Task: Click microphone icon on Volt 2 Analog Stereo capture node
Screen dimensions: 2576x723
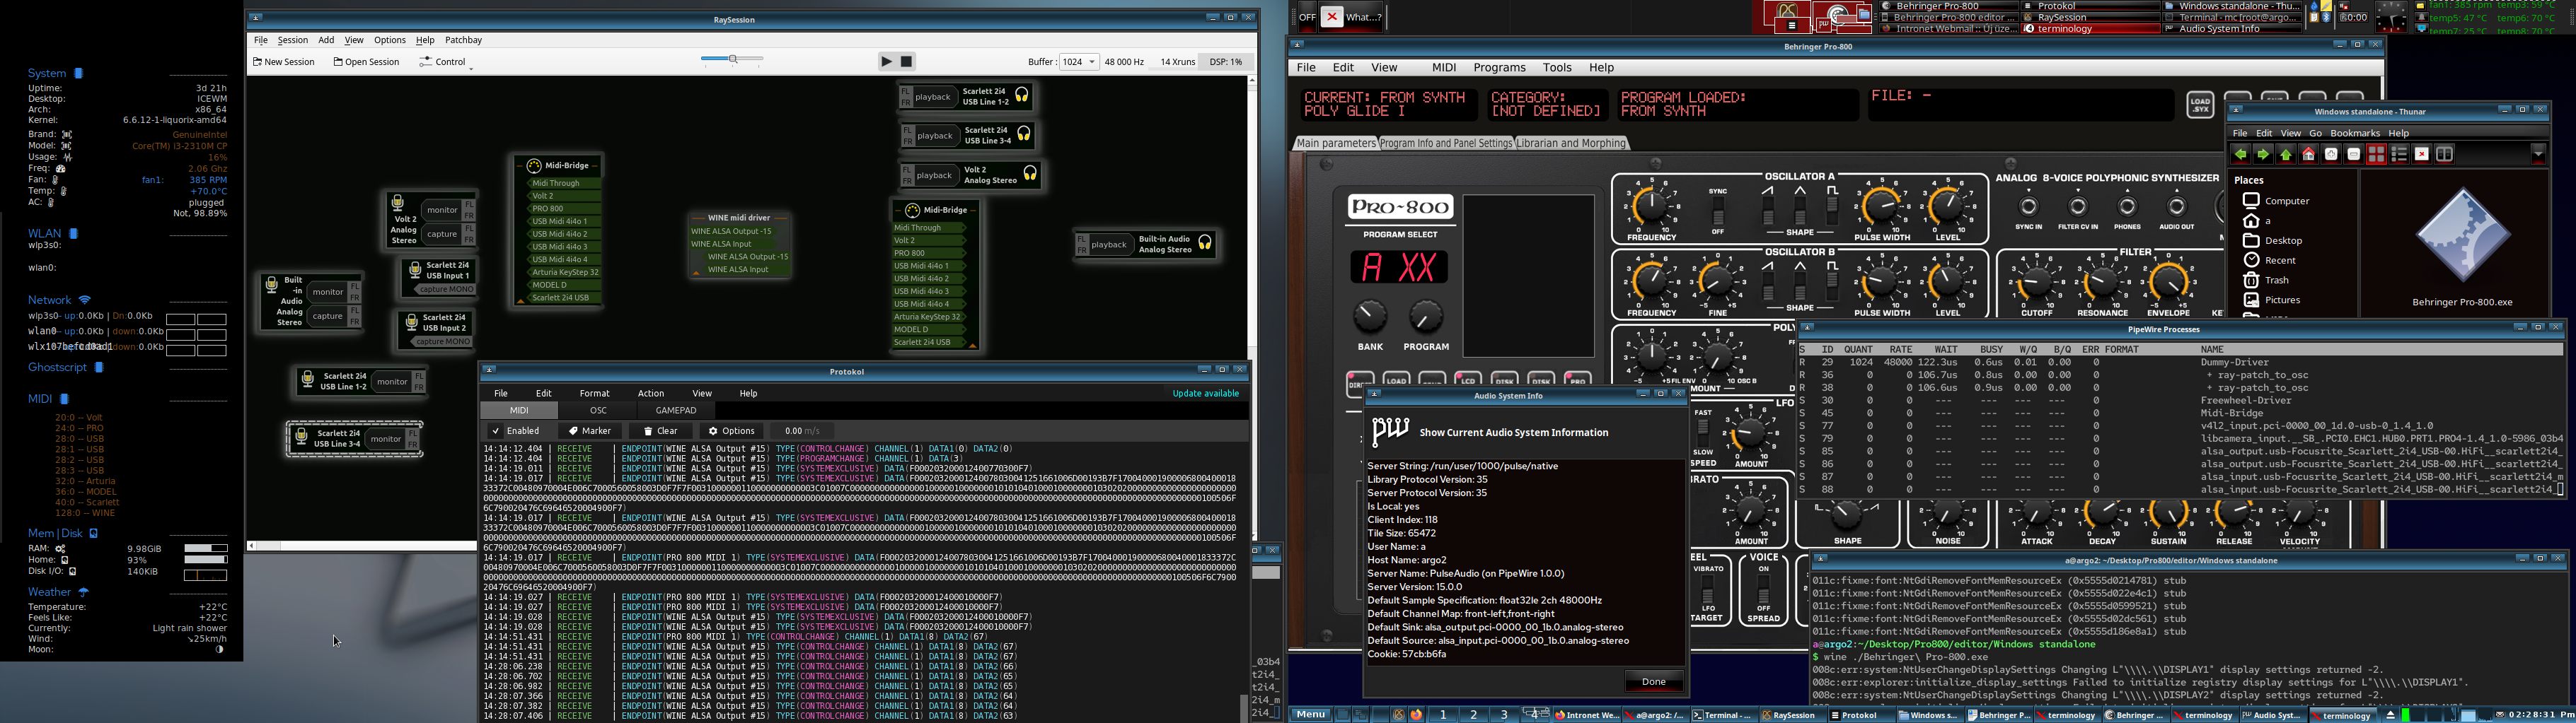Action: (x=397, y=204)
